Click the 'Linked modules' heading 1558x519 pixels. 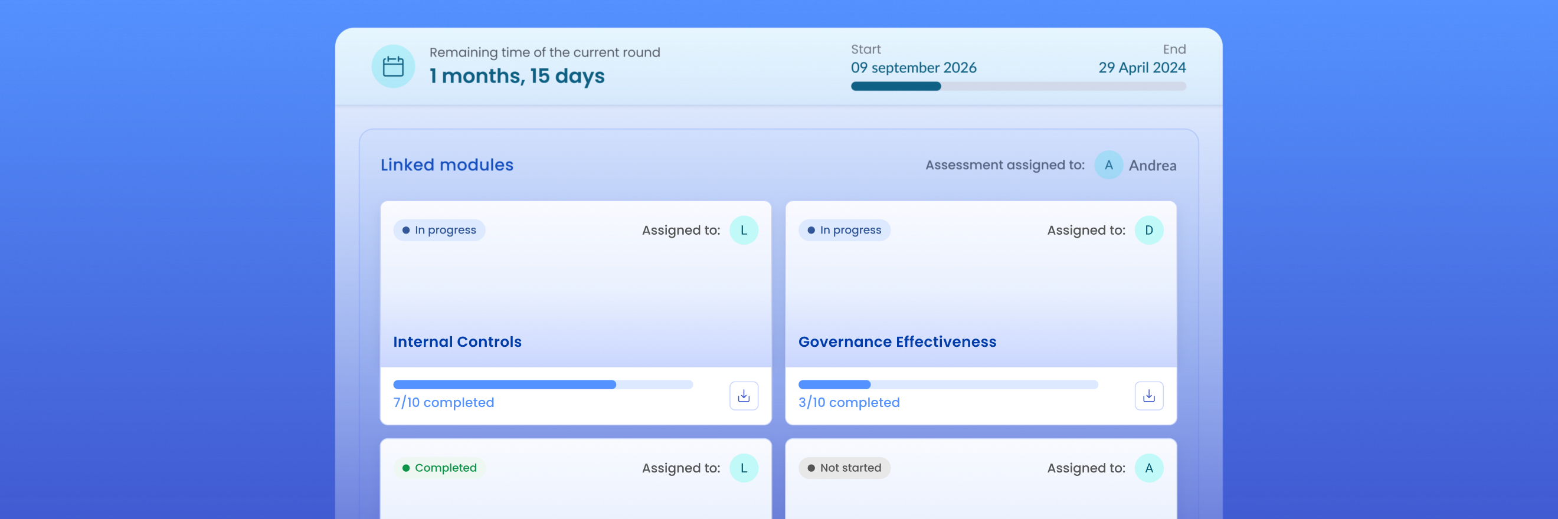click(447, 165)
